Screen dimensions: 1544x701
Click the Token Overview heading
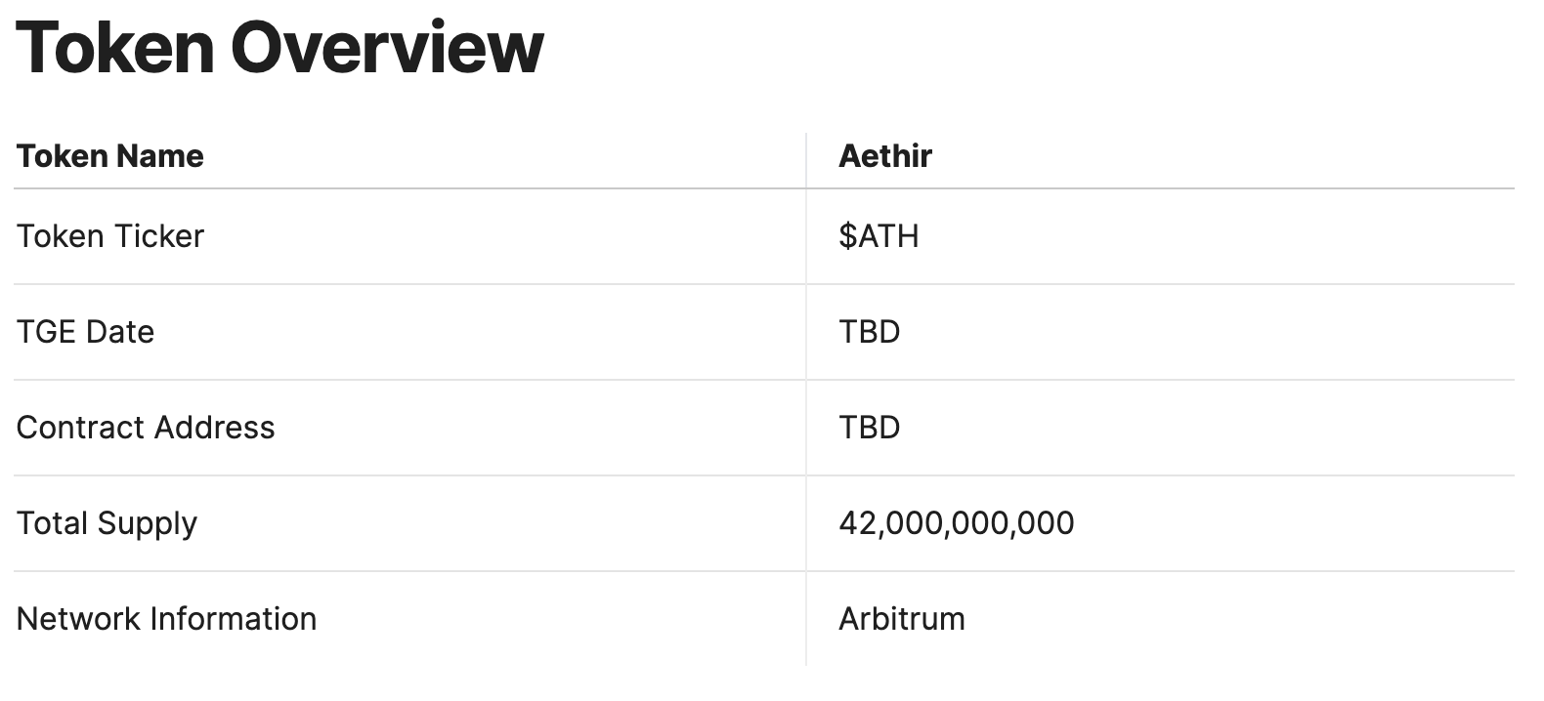tap(279, 46)
